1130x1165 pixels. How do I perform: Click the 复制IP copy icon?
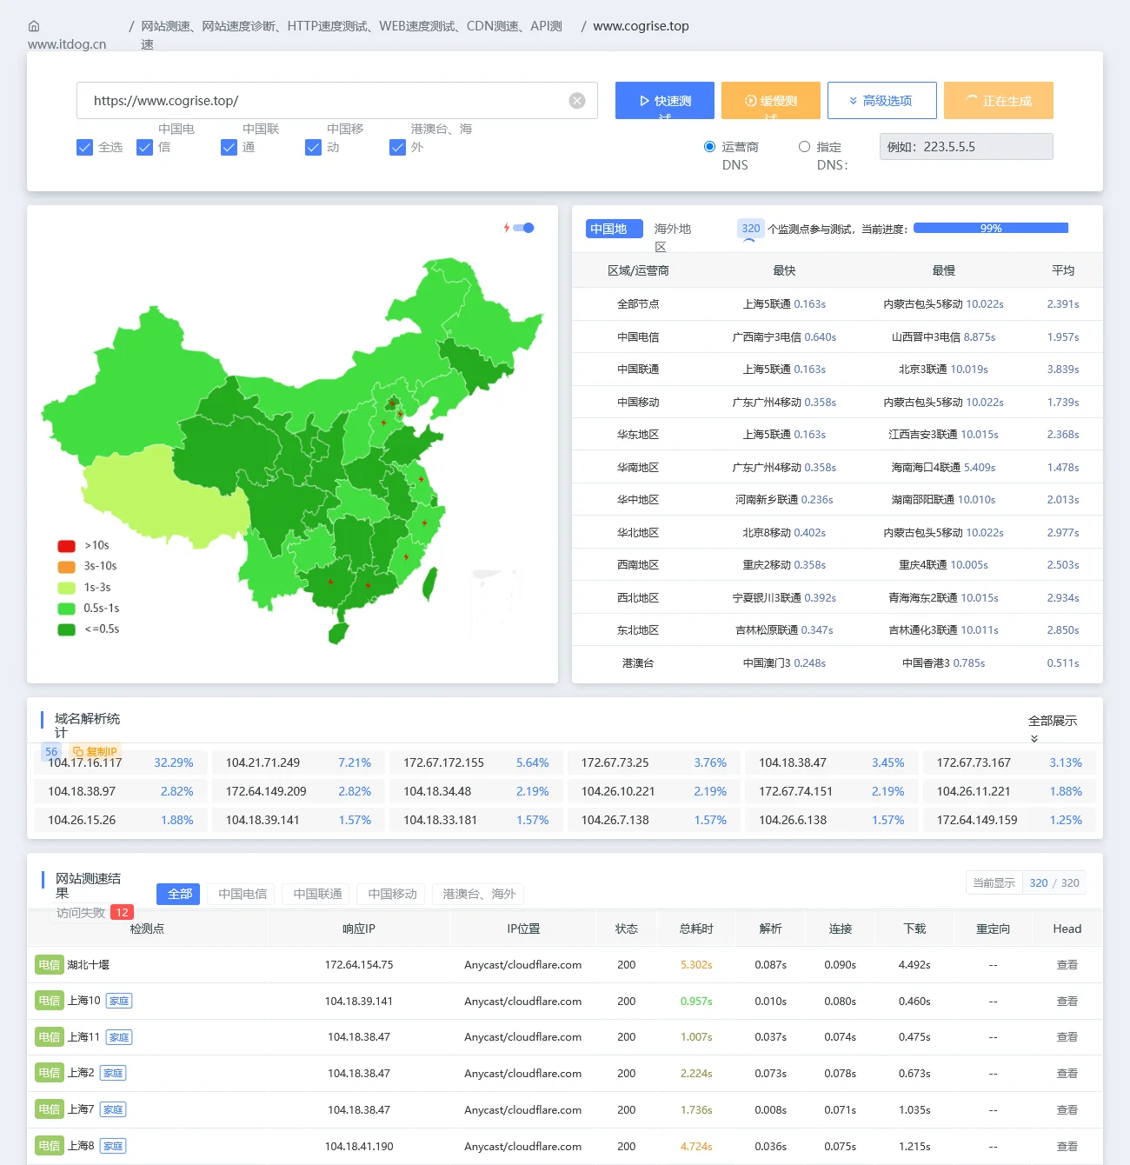(78, 752)
